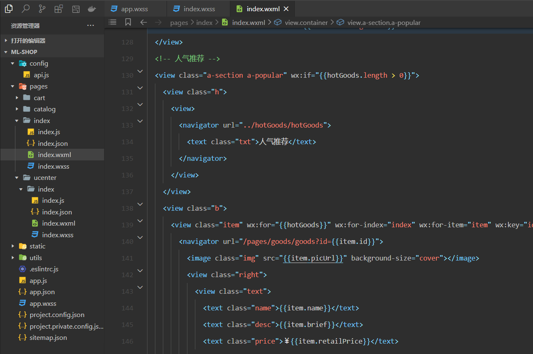This screenshot has width=533, height=354.
Task: Fold code at line 133
Action: pos(140,121)
